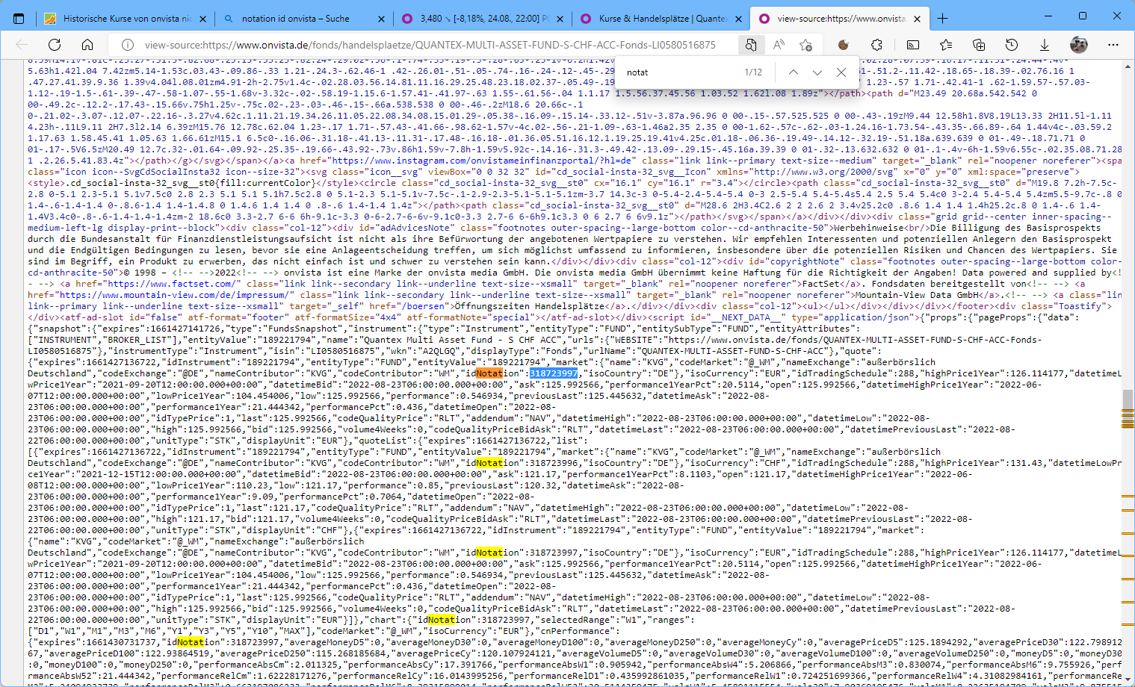
Task: Open the mountain-view.com/de/impressum source link
Action: coord(161,295)
